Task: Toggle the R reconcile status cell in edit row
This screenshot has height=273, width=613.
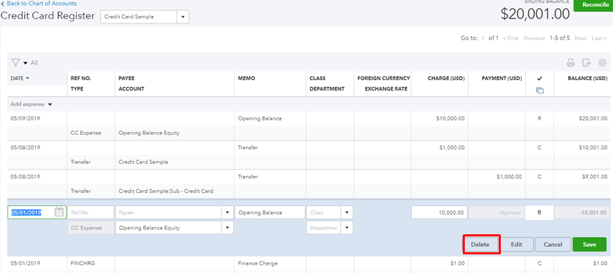Action: [540, 213]
